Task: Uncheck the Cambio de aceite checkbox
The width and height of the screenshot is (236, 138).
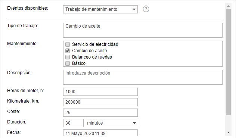Action: tap(68, 51)
